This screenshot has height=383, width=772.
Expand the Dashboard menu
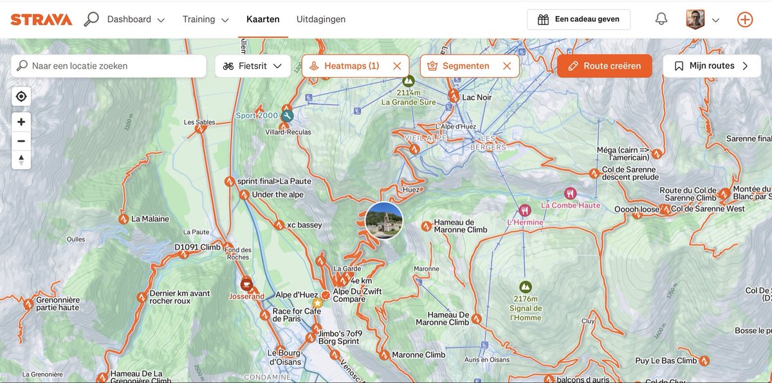click(136, 19)
